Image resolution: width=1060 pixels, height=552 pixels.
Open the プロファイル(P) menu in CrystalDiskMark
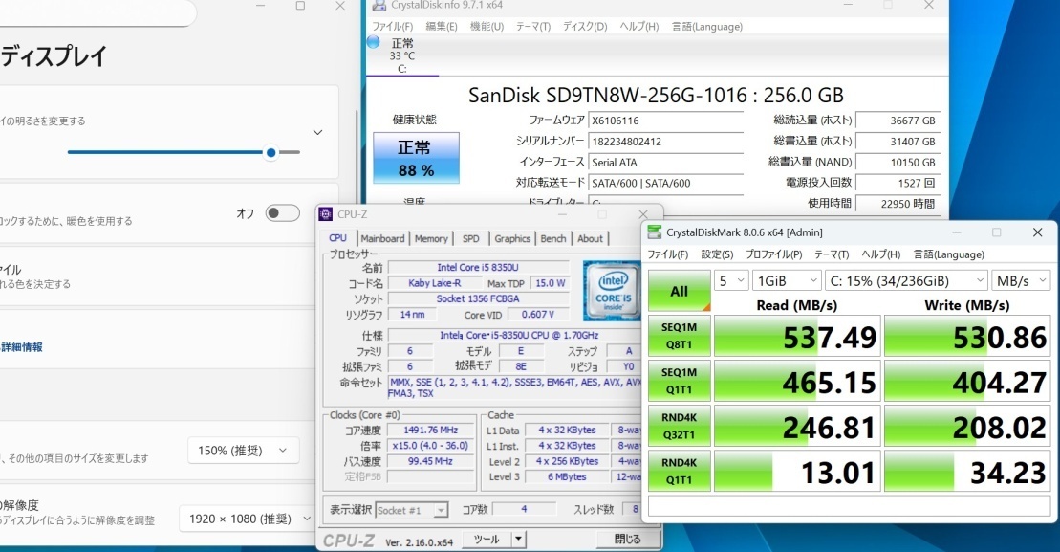(x=773, y=254)
